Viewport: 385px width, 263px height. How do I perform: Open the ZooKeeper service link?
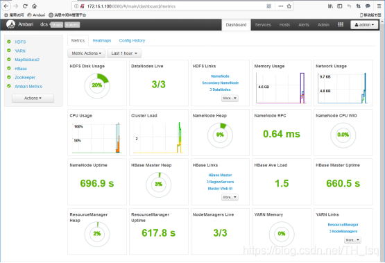click(25, 77)
